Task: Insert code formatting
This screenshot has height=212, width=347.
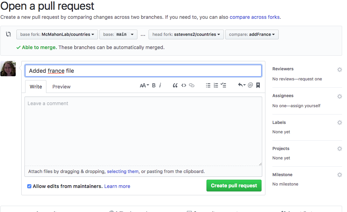Action: [184, 85]
